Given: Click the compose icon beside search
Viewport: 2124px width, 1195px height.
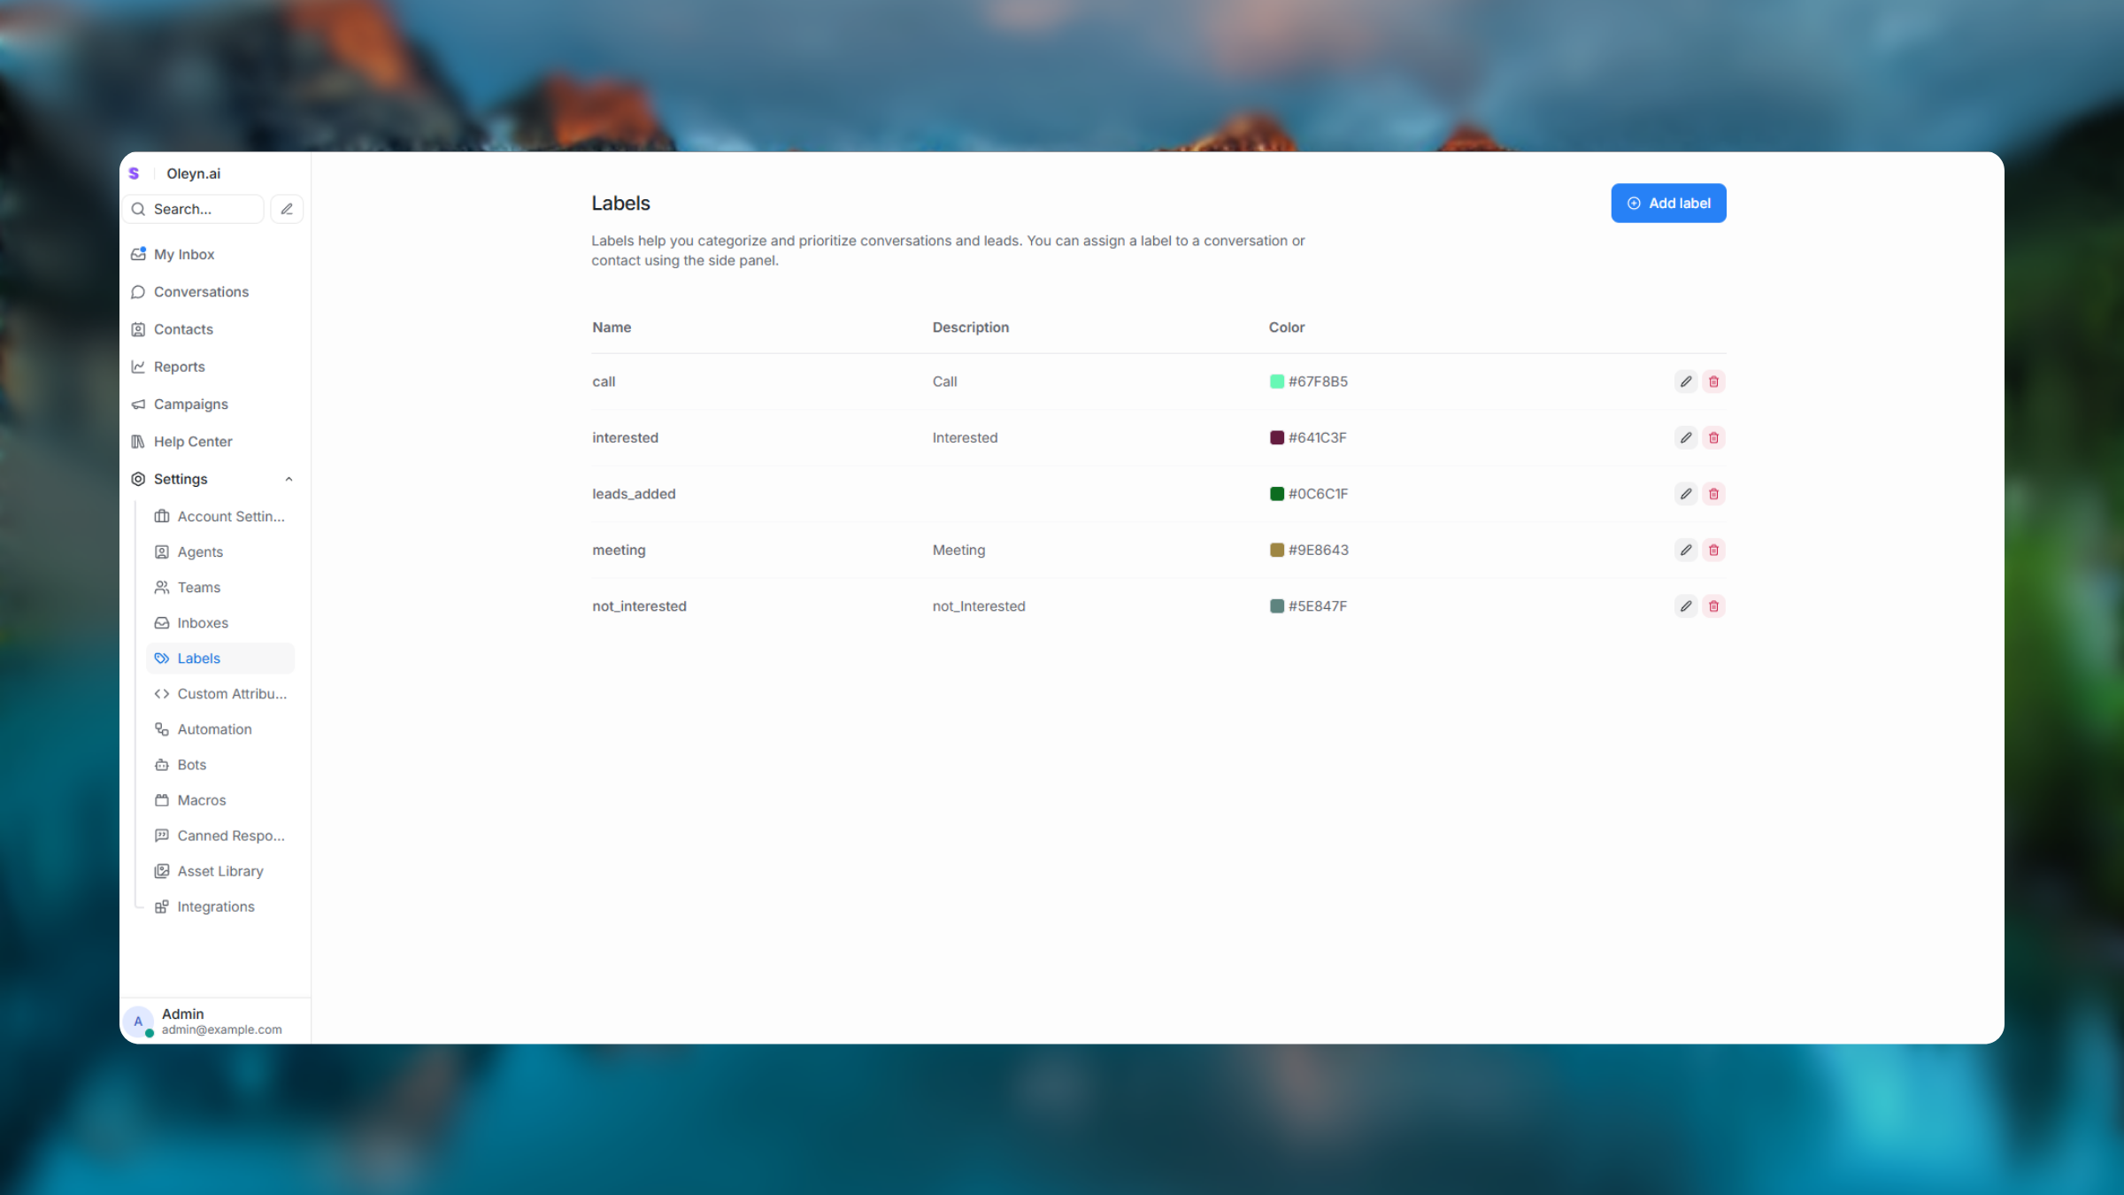Looking at the screenshot, I should tap(287, 209).
